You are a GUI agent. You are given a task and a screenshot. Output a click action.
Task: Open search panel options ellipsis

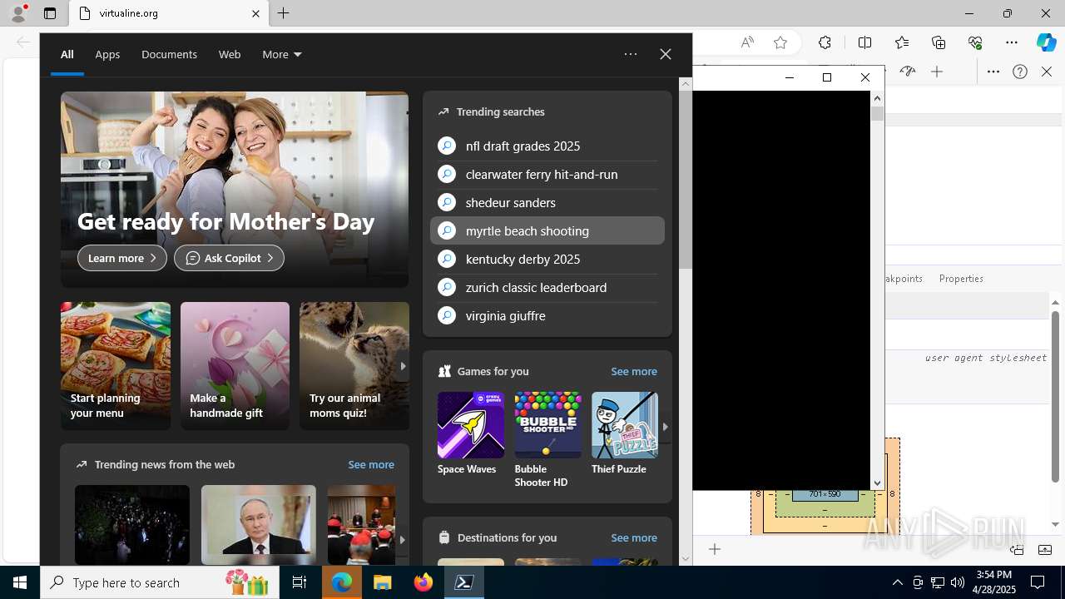pos(631,54)
